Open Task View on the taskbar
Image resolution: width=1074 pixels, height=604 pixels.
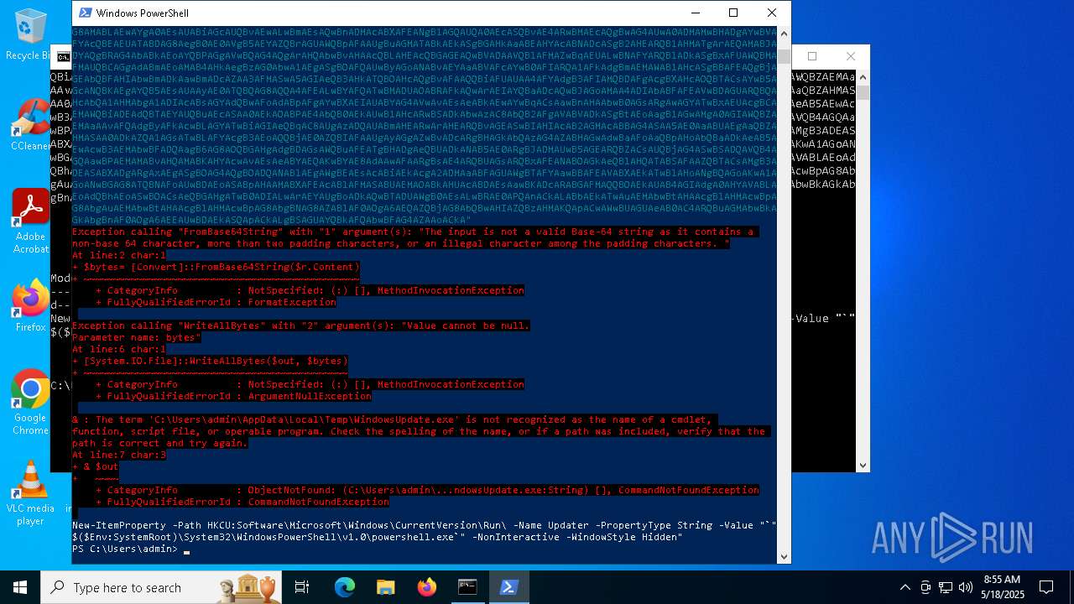coord(302,587)
